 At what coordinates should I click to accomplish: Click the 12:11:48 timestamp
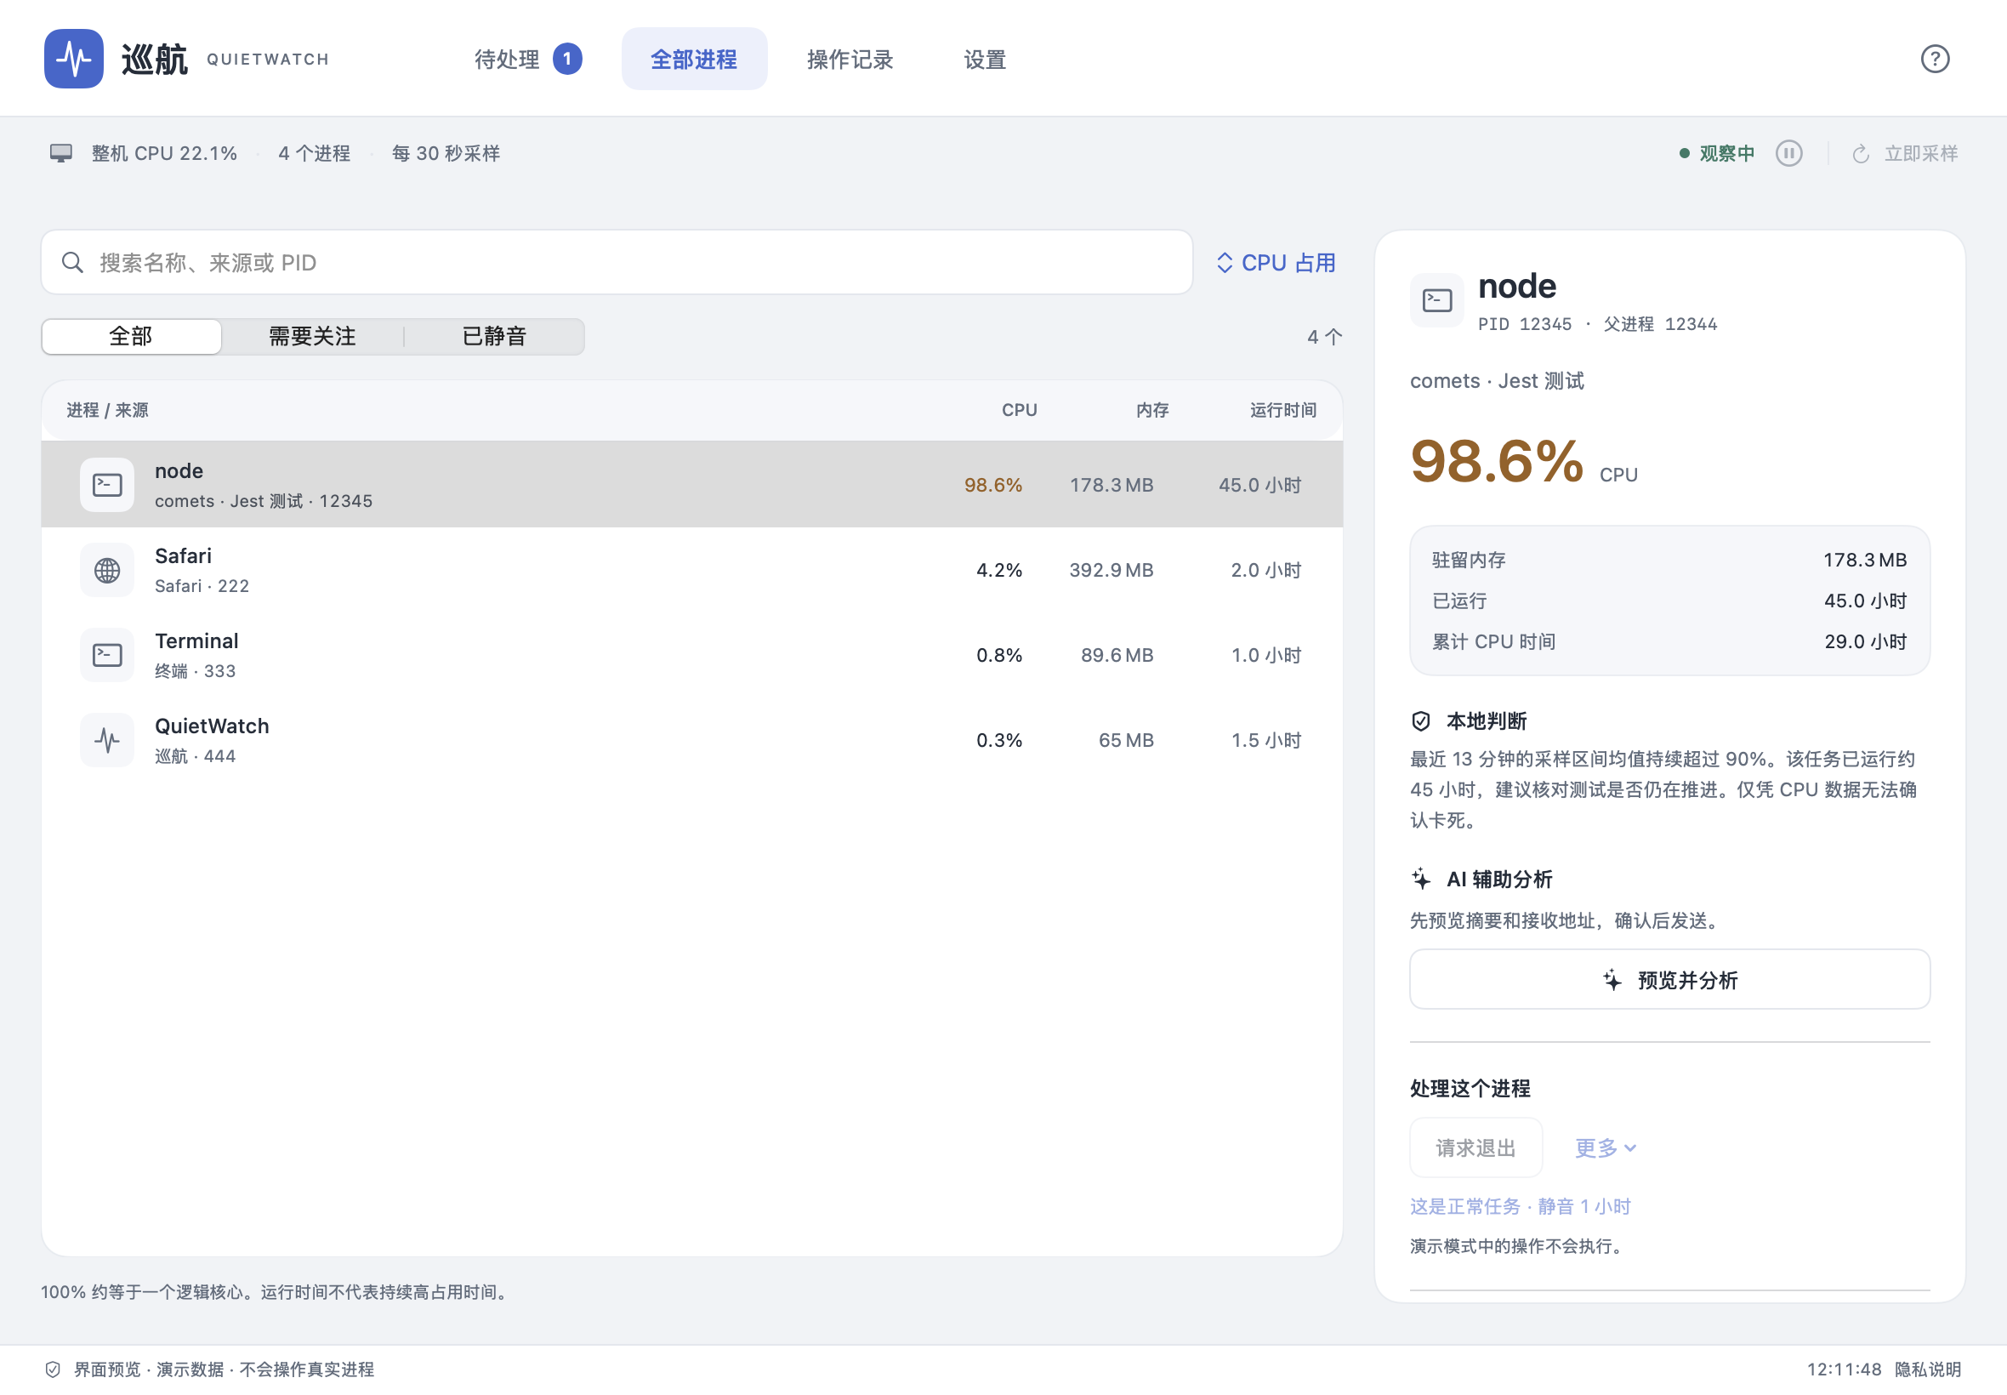tap(1844, 1369)
